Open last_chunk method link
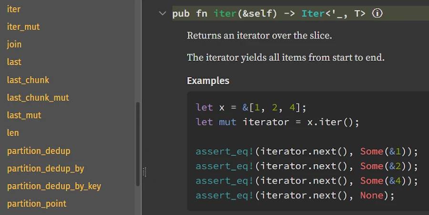 point(28,80)
